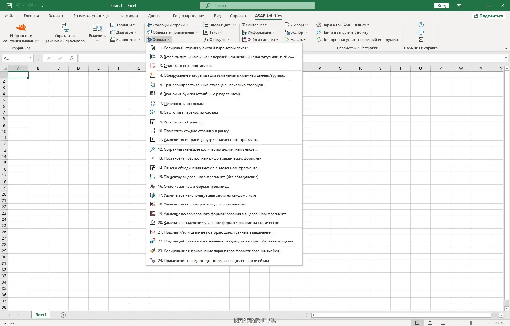
Task: Expand the formula bar arrow
Action: tap(506, 58)
